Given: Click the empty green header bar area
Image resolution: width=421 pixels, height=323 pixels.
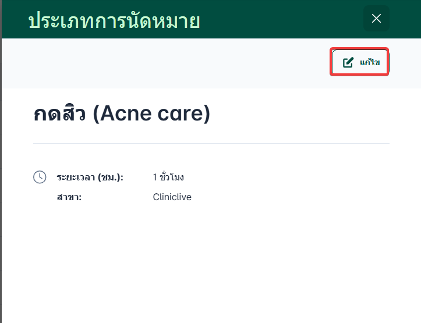Looking at the screenshot, I should (280, 20).
